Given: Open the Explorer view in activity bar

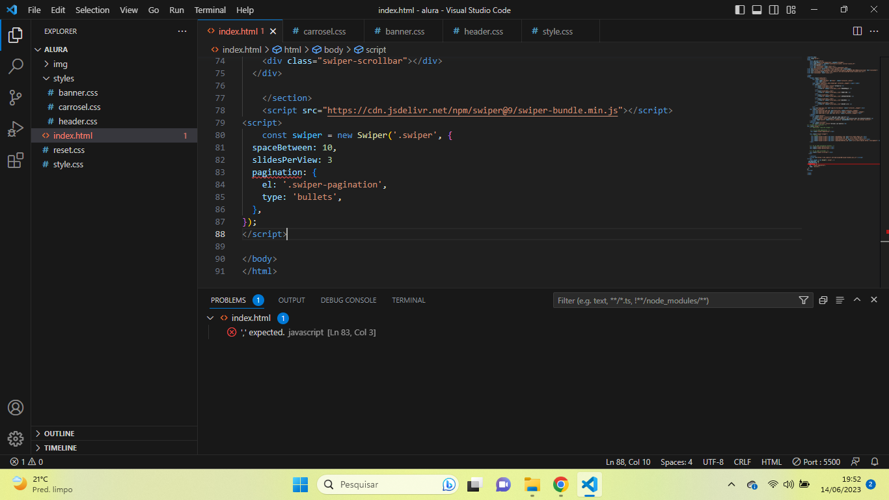Looking at the screenshot, I should 16,35.
